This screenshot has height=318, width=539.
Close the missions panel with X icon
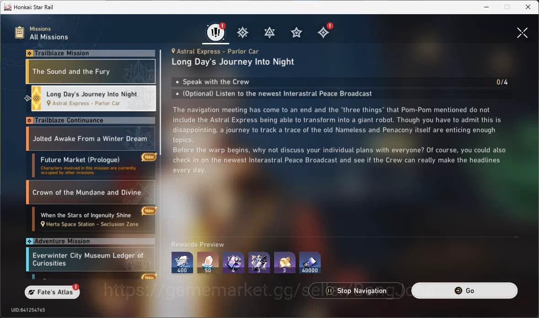coord(522,33)
